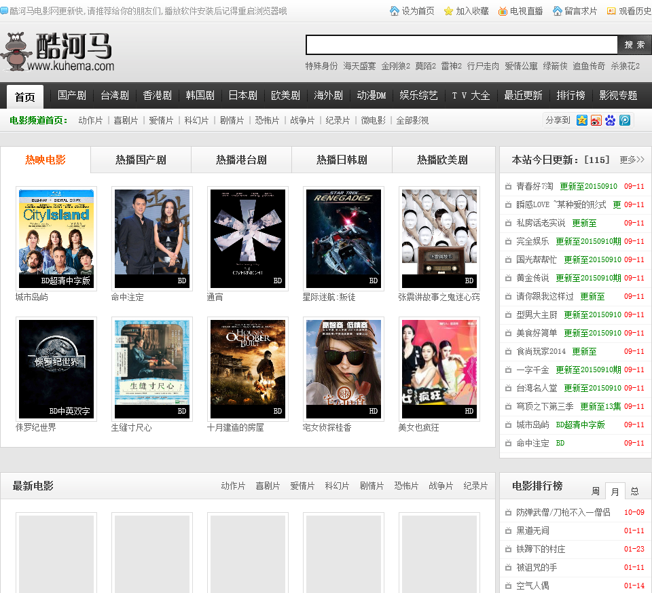
Task: Click the icon beside 空气人偶
Action: [x=508, y=586]
